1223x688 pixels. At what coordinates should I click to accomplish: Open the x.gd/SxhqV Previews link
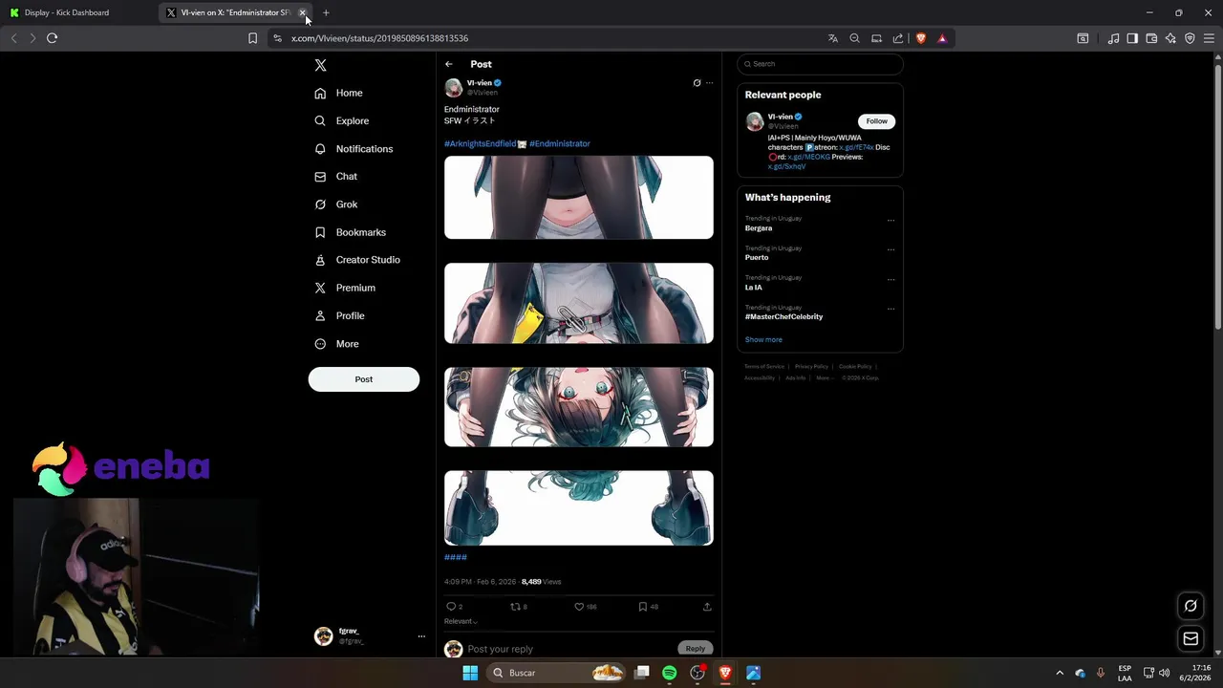(786, 166)
